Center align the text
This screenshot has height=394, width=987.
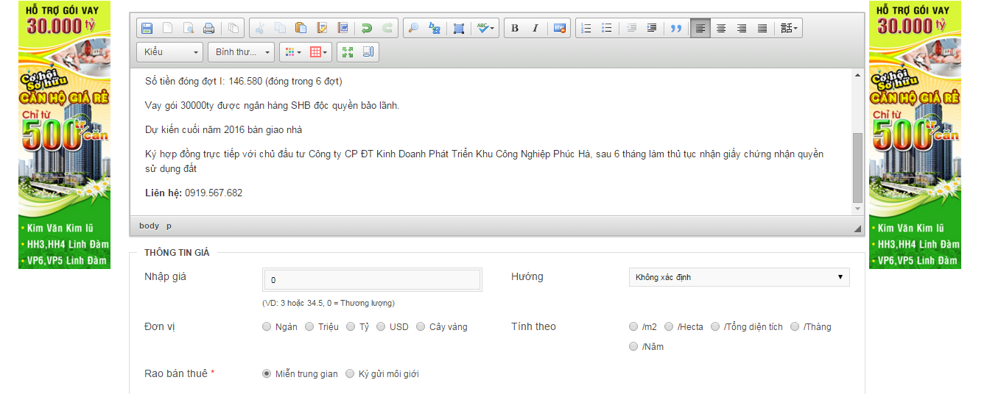pyautogui.click(x=721, y=29)
